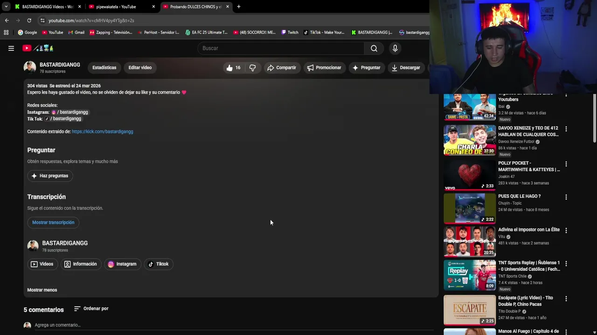Open the Chrome apps grid icon
Screen dimensions: 597x335
pyautogui.click(x=6, y=33)
